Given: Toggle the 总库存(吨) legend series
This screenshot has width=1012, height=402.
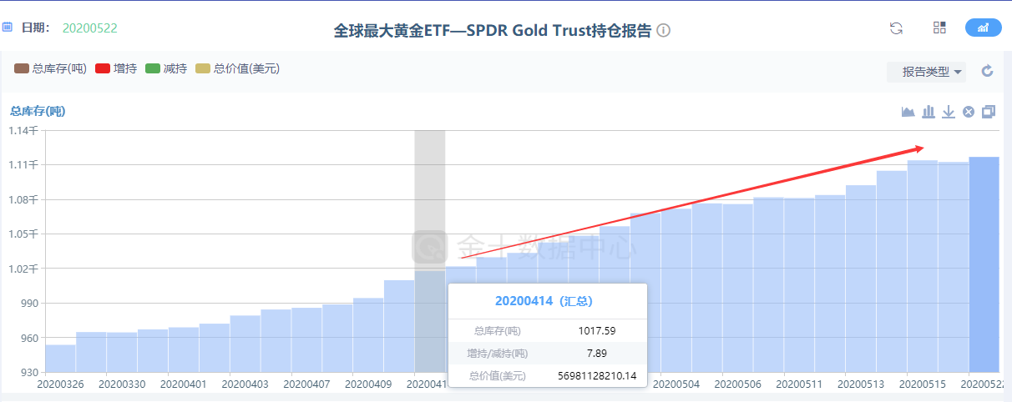Looking at the screenshot, I should (51, 68).
